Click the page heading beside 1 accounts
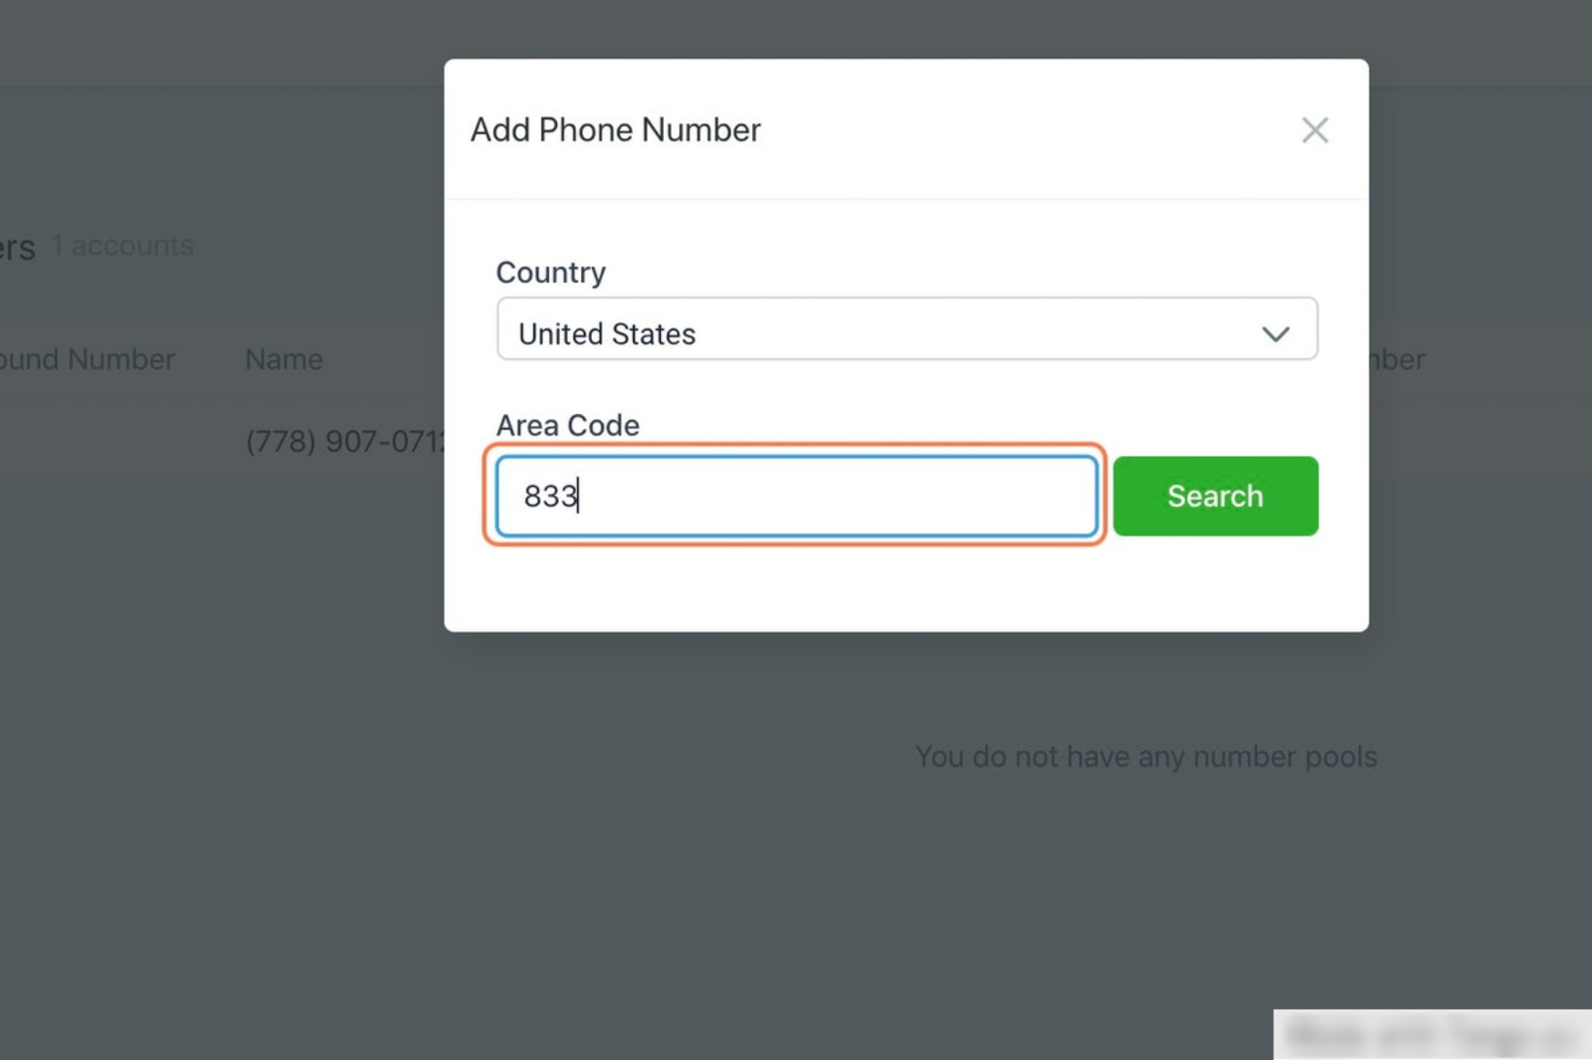 17,248
